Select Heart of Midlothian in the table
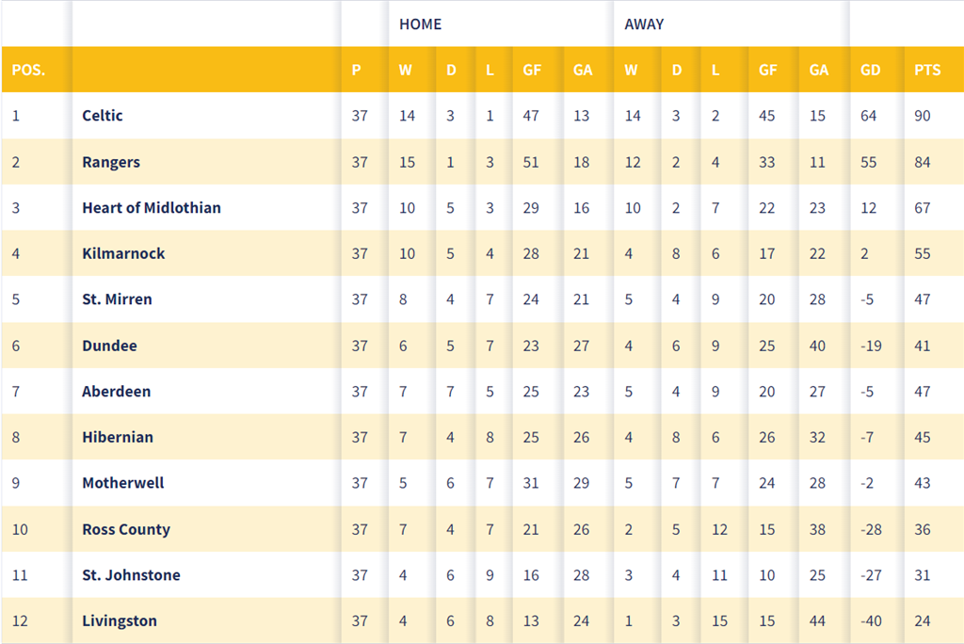The image size is (964, 644). click(152, 208)
